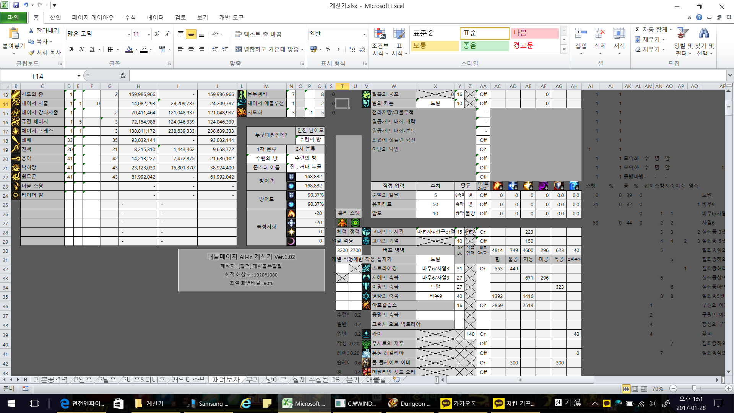This screenshot has height=413, width=734.
Task: Expand the Name Box dropdown arrow
Action: [79, 76]
